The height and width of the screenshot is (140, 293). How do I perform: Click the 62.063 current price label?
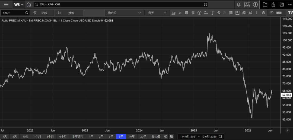[286, 95]
